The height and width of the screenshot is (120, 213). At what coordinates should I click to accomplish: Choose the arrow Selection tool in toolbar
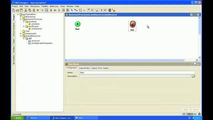coord(72,10)
